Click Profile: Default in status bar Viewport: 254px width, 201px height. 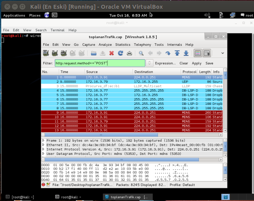click(x=182, y=185)
